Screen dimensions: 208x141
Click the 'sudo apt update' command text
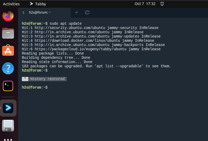pos(66,24)
